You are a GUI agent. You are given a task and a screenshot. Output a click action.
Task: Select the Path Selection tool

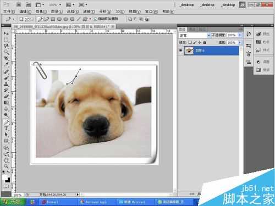pyautogui.click(x=6, y=135)
